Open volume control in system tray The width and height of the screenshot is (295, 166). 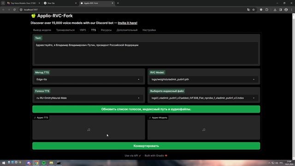pos(277,163)
